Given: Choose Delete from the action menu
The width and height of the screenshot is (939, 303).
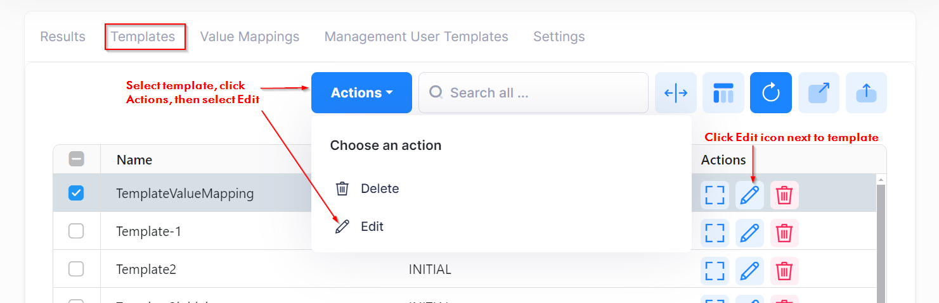Looking at the screenshot, I should pyautogui.click(x=379, y=189).
